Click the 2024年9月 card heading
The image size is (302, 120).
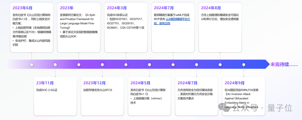pyautogui.click(x=235, y=83)
